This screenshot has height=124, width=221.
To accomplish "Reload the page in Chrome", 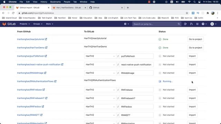I will (x=13, y=13).
